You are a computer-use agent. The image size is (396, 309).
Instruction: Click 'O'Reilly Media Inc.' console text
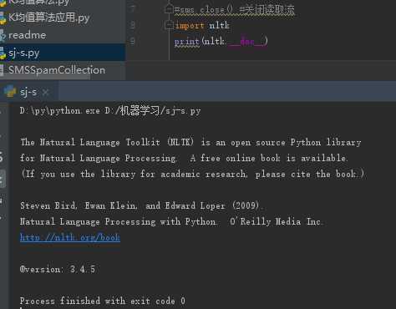(x=276, y=221)
